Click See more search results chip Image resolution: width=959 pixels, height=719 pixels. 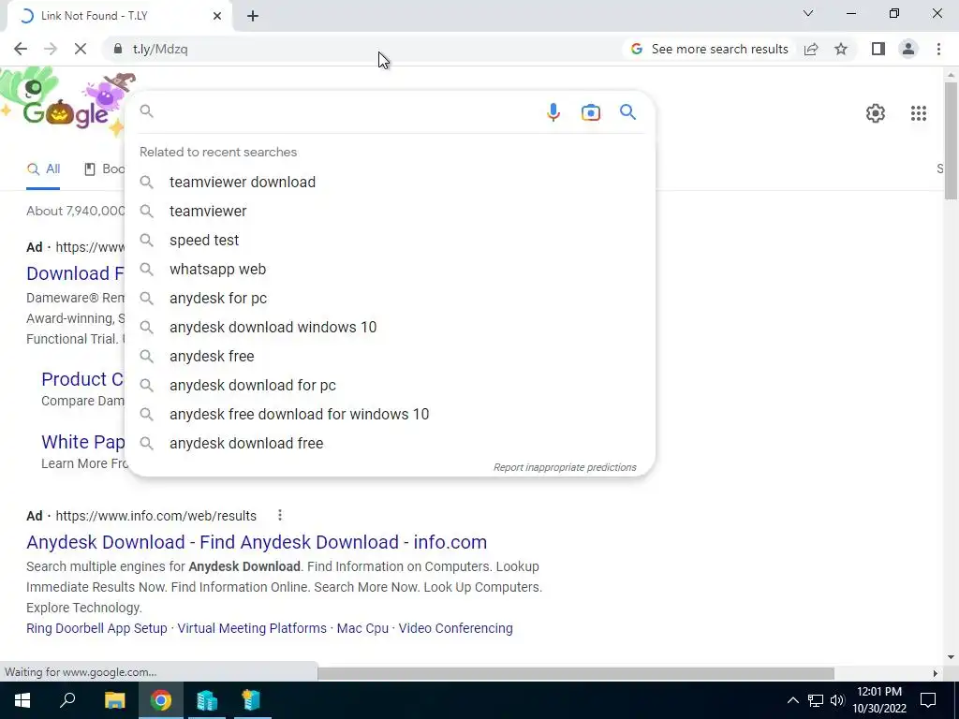coord(710,49)
